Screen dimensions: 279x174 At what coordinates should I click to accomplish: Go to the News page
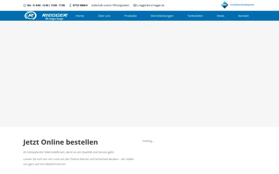[220, 16]
